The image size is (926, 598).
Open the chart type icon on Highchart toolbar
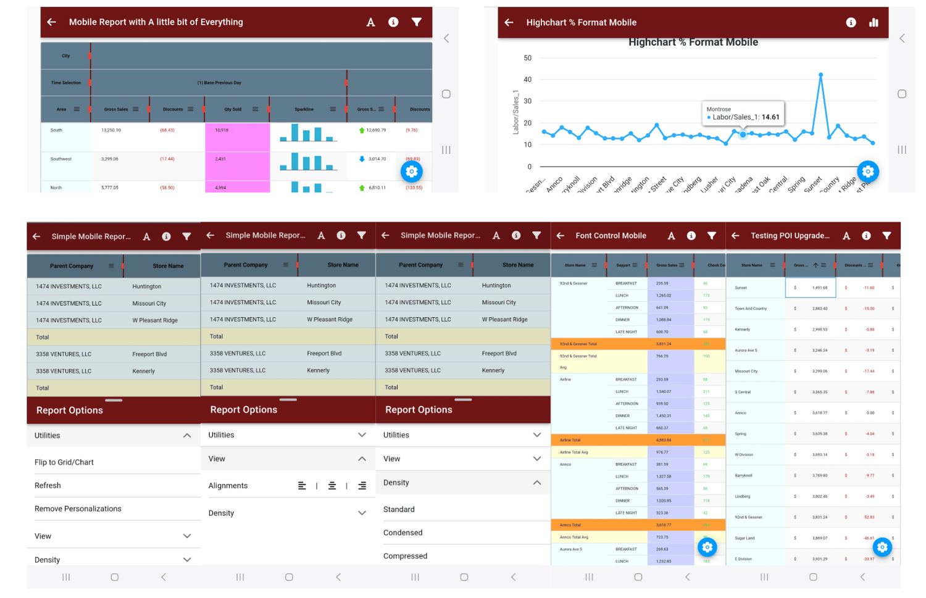coord(874,22)
